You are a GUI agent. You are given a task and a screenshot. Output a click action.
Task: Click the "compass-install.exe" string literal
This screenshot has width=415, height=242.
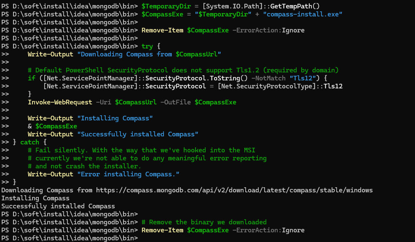click(x=303, y=14)
